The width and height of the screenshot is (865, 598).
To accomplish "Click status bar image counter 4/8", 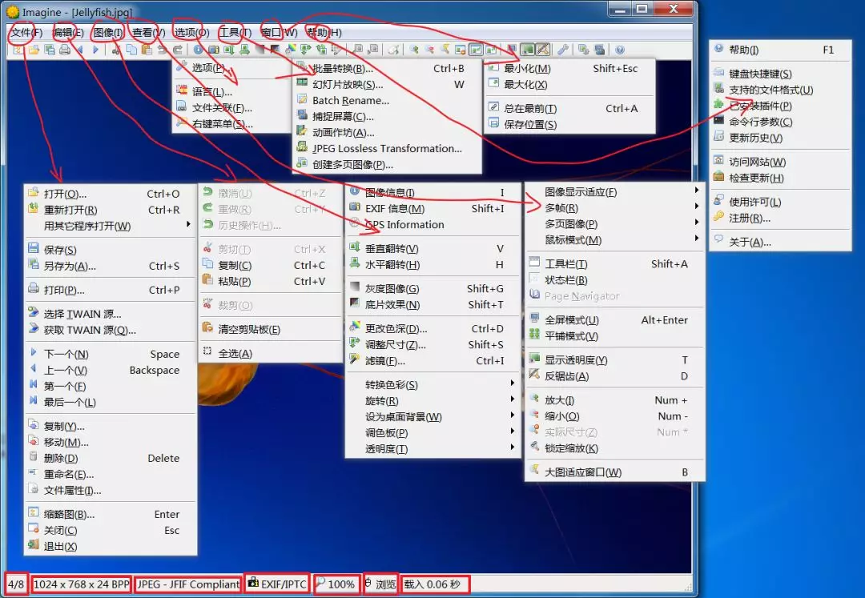I will pyautogui.click(x=17, y=584).
